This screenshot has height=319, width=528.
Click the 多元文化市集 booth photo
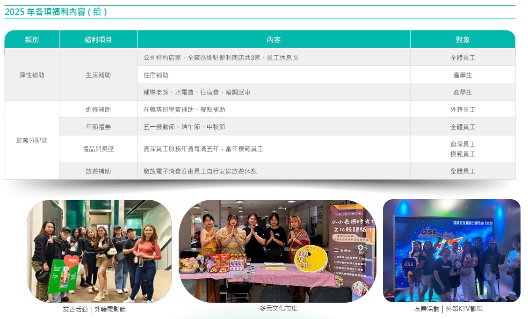277,251
